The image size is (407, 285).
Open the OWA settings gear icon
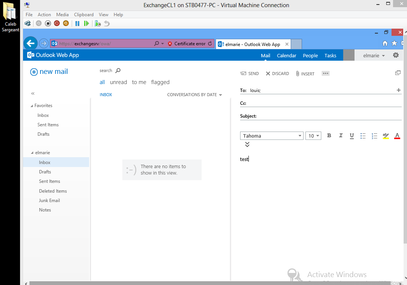coord(396,55)
